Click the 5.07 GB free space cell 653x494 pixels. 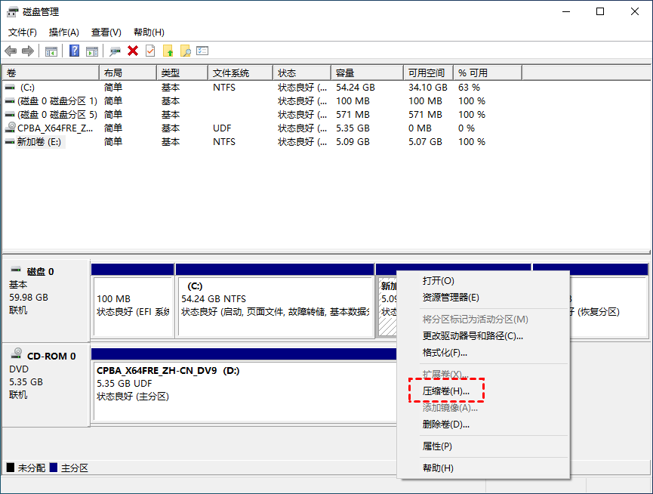(425, 142)
